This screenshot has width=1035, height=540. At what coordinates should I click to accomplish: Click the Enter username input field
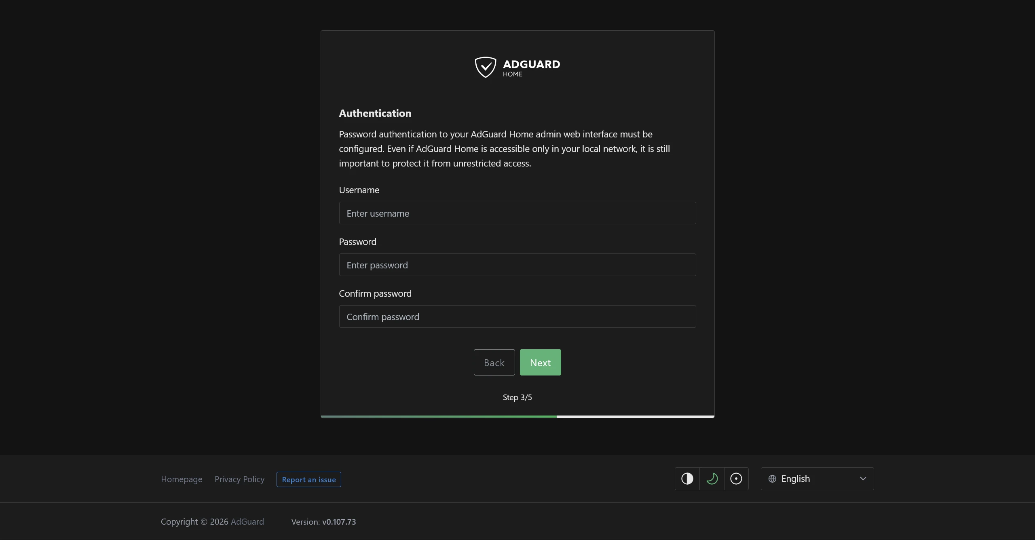click(x=517, y=213)
